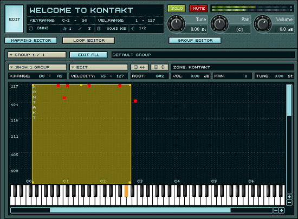The image size is (298, 219).
Task: Click the top-left corner handle of Kontakt zone
Action: point(33,85)
